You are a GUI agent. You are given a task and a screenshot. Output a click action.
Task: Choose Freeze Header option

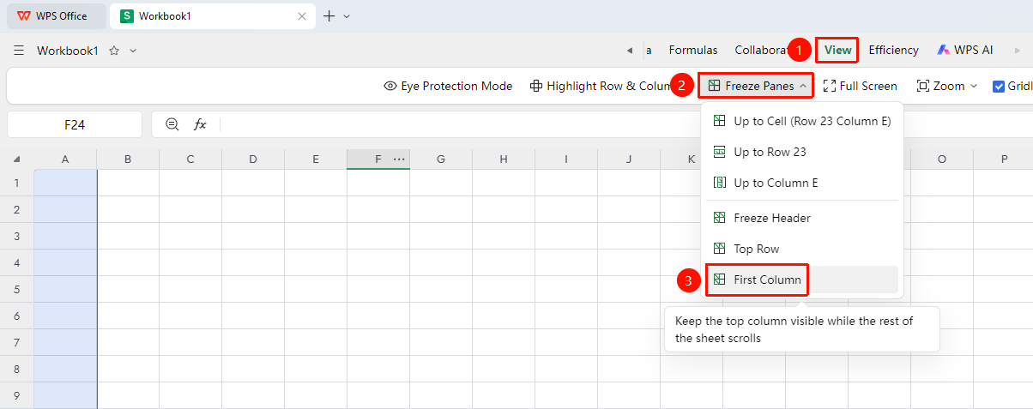pyautogui.click(x=802, y=218)
